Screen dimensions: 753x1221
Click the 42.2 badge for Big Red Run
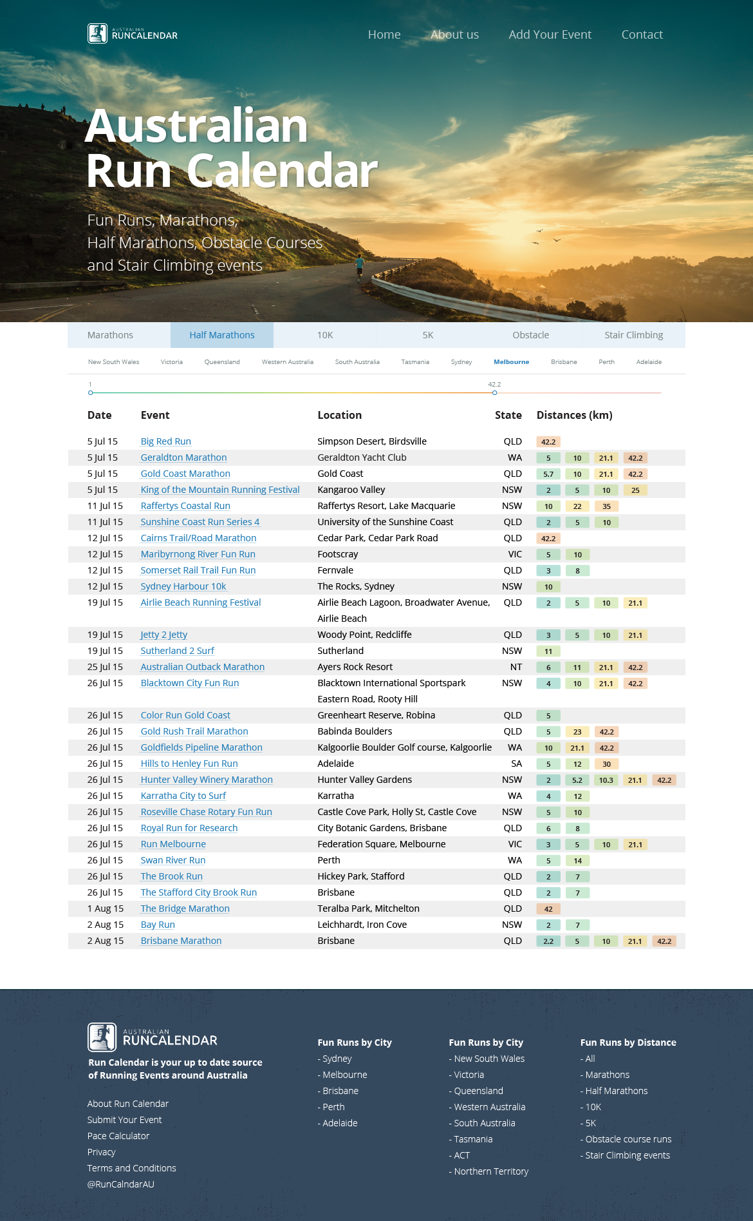point(548,442)
